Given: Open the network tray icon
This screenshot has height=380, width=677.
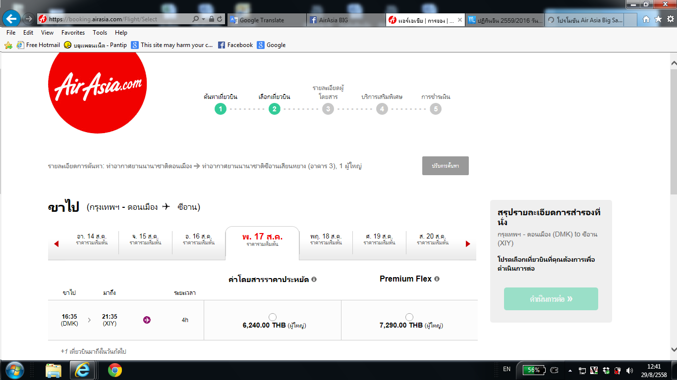Looking at the screenshot, I should pyautogui.click(x=582, y=370).
